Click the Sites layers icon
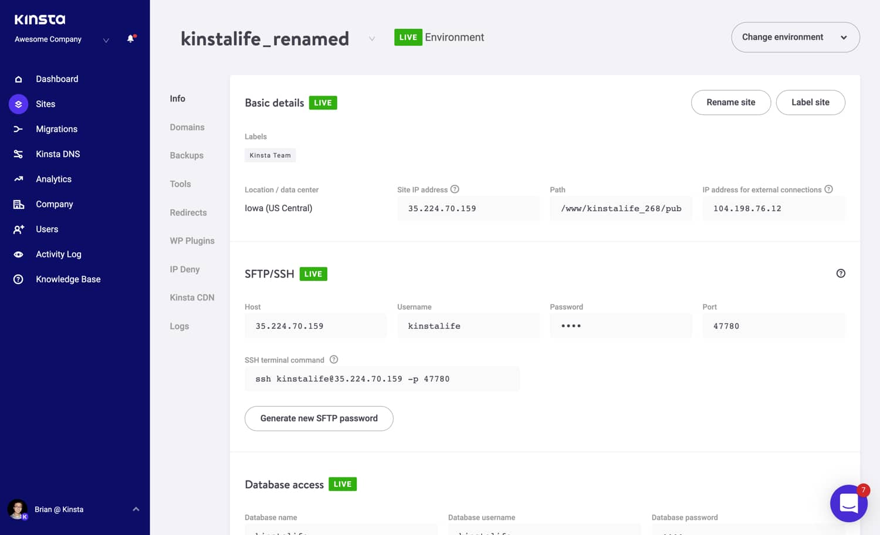This screenshot has height=535, width=880. pos(18,104)
